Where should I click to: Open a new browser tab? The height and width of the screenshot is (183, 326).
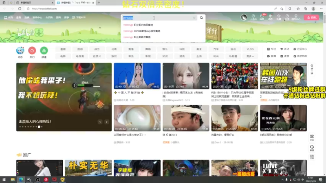click(x=99, y=3)
